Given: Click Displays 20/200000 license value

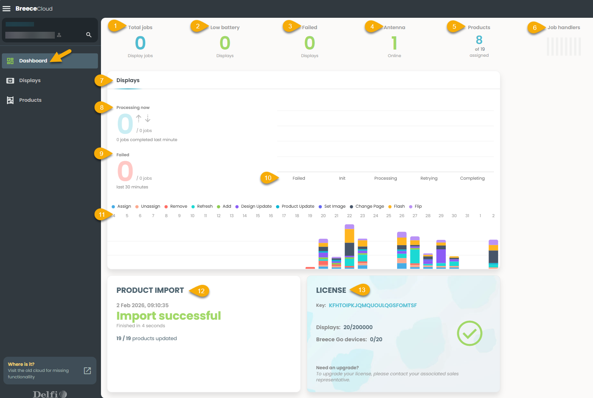Looking at the screenshot, I should (358, 327).
